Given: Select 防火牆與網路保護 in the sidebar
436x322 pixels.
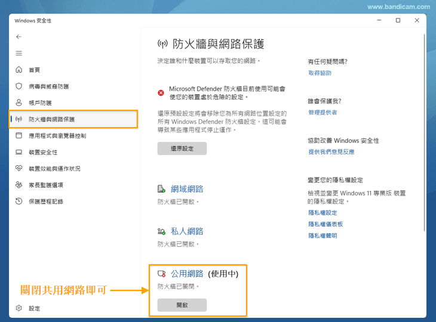Looking at the screenshot, I should (x=73, y=119).
